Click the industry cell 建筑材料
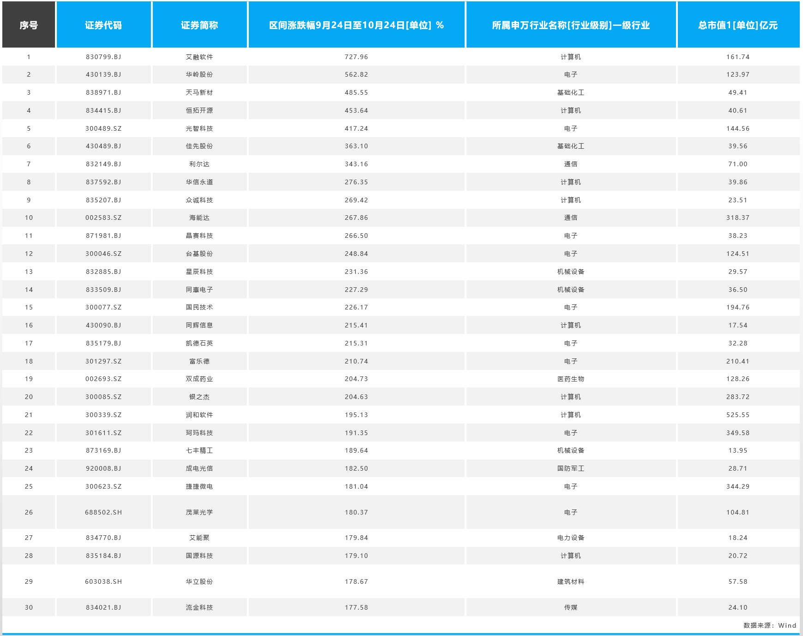803x636 pixels. [571, 581]
